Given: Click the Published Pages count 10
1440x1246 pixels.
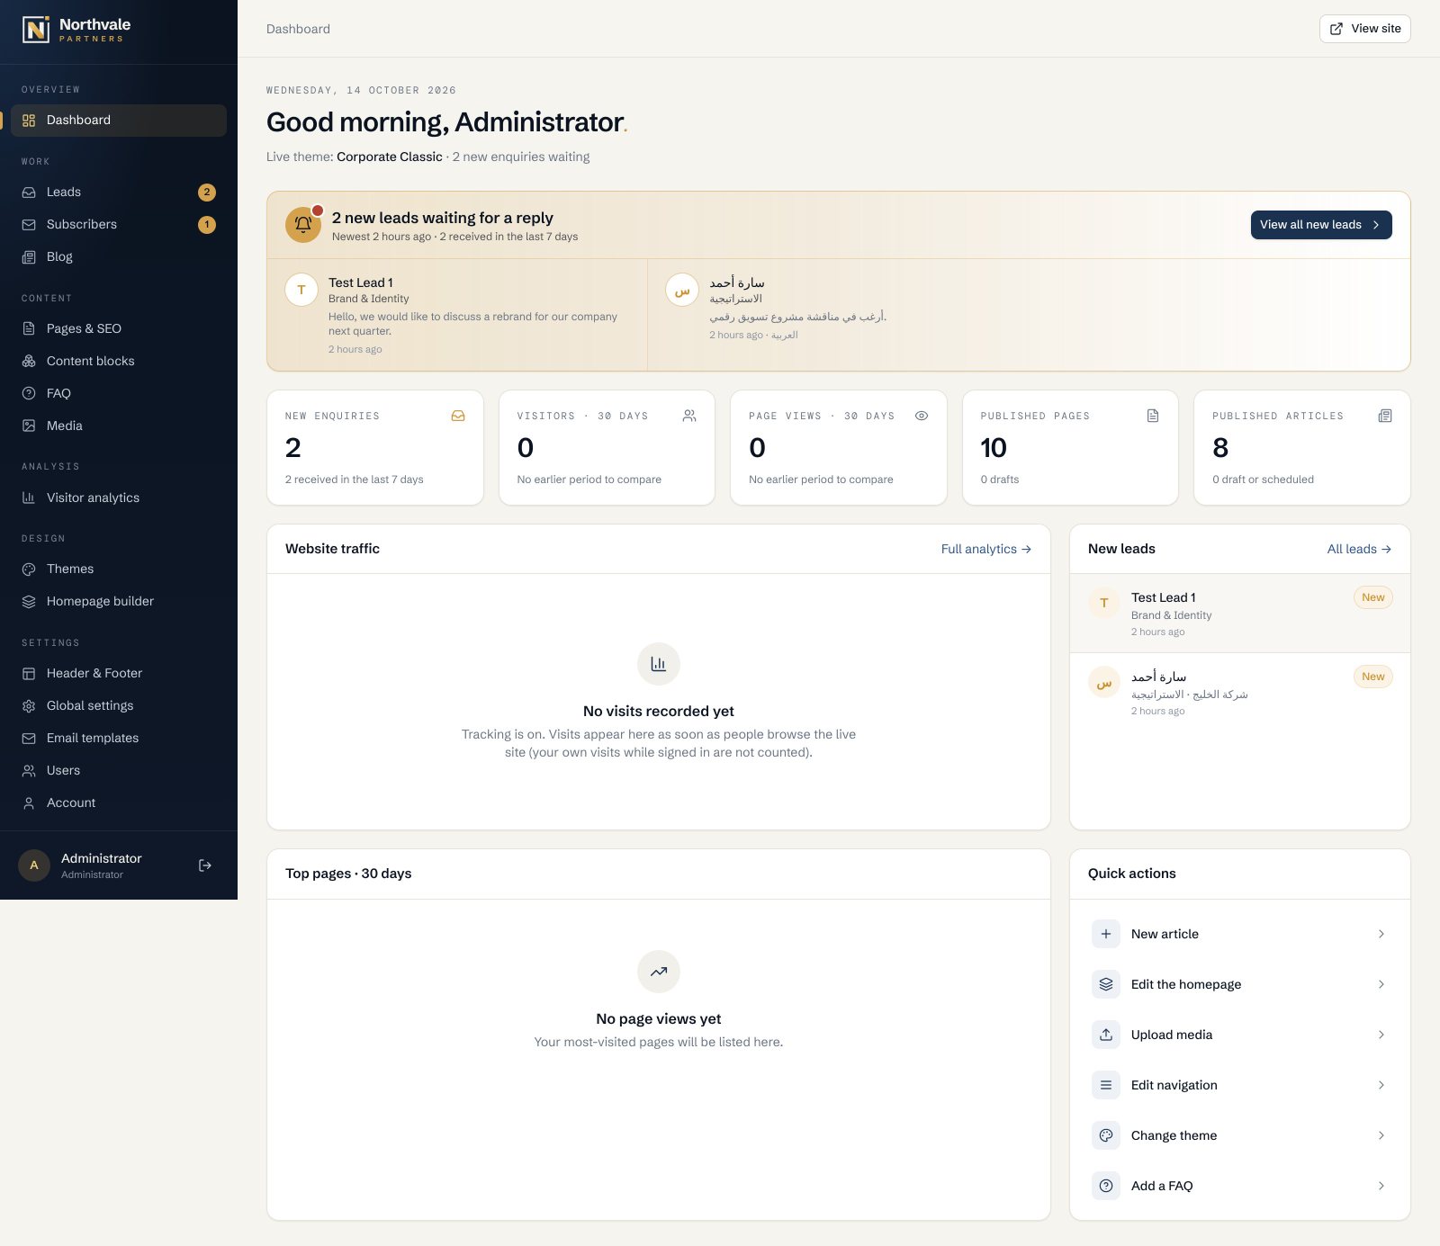Looking at the screenshot, I should click(994, 448).
